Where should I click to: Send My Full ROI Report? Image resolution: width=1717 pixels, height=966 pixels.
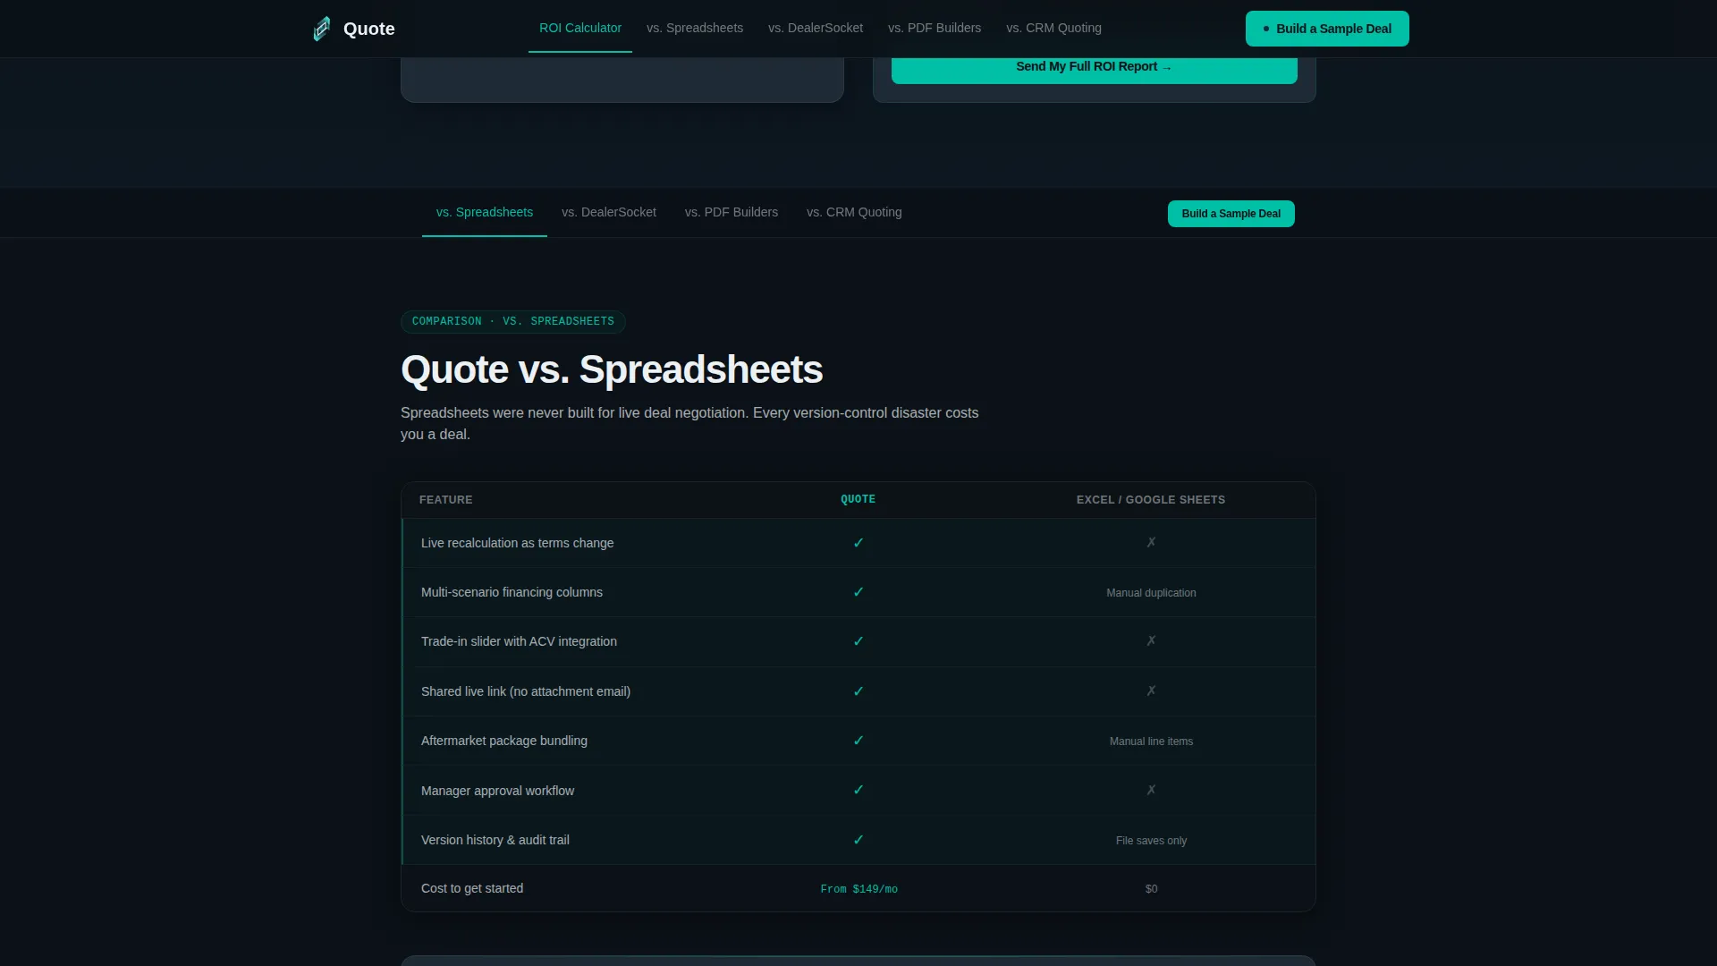click(1095, 68)
